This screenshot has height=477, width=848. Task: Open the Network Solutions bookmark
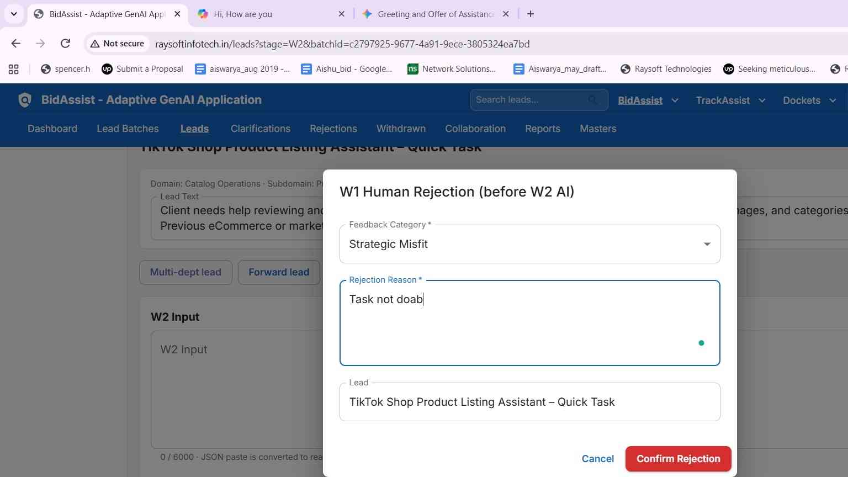pyautogui.click(x=452, y=69)
